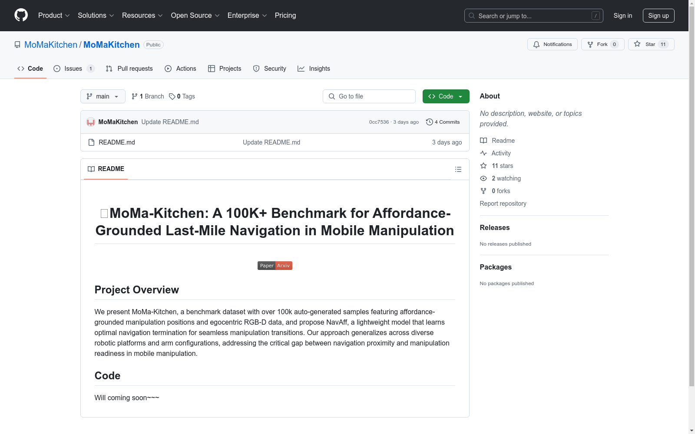
Task: Click the fork icon beside 0 forks
Action: (x=483, y=191)
